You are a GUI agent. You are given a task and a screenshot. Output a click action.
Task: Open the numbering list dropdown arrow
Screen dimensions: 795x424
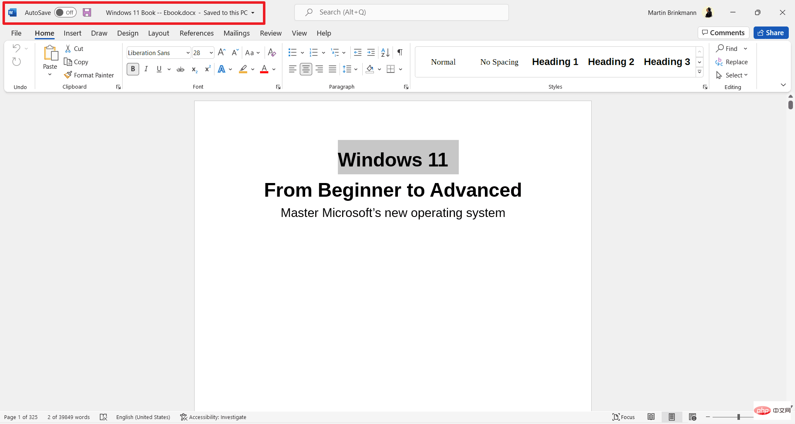coord(323,53)
